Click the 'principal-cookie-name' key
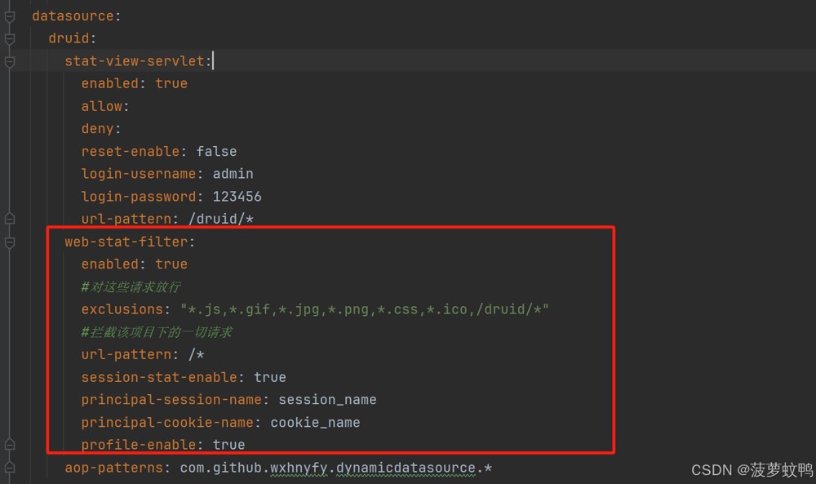This screenshot has height=484, width=816. coord(167,423)
